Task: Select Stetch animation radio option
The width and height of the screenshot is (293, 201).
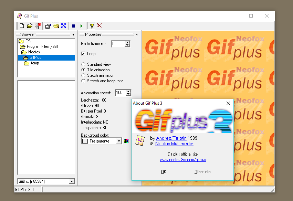Action: click(x=83, y=75)
